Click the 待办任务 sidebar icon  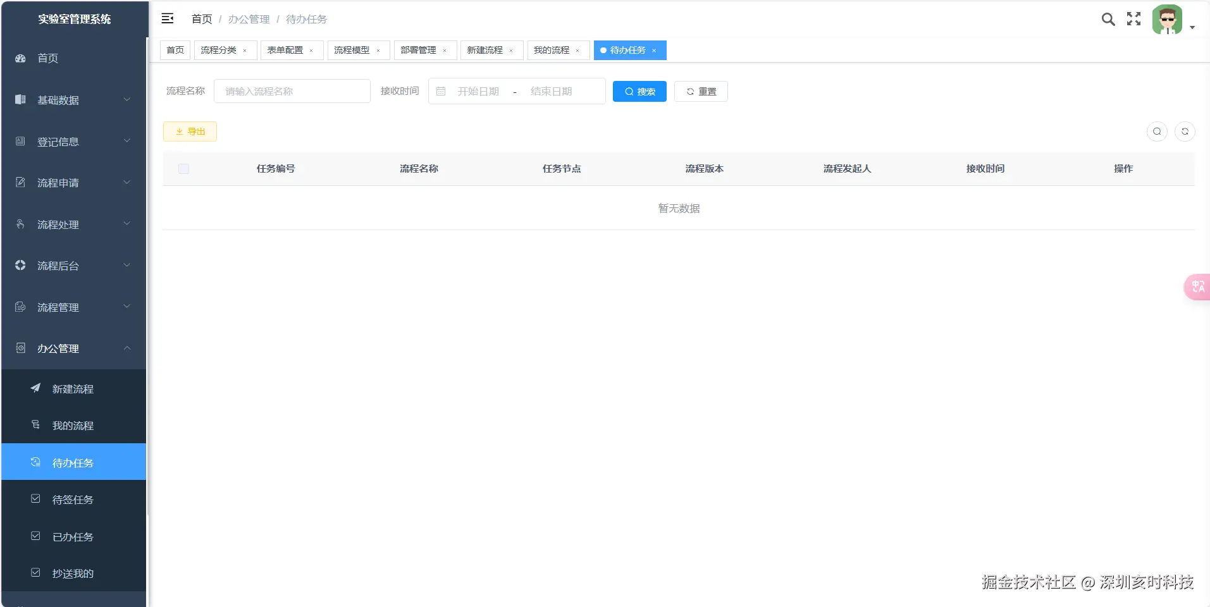point(35,462)
